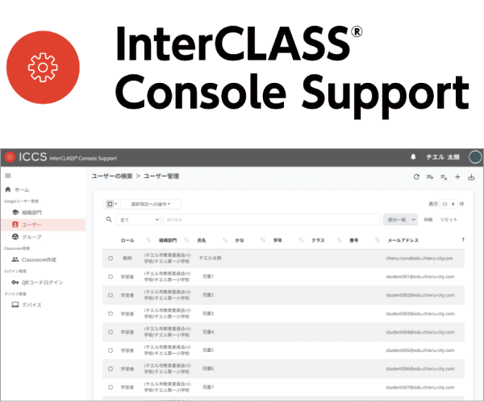Image resolution: width=484 pixels, height=402 pixels.
Task: Sort by かな column arrows
Action: (x=263, y=240)
